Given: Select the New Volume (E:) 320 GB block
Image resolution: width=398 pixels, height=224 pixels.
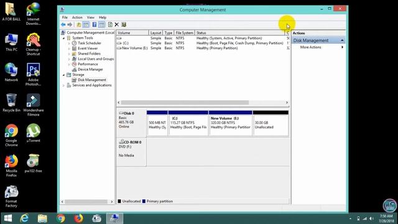Looking at the screenshot, I should [231, 123].
